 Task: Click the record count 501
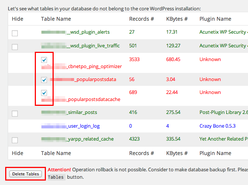coord(133,46)
